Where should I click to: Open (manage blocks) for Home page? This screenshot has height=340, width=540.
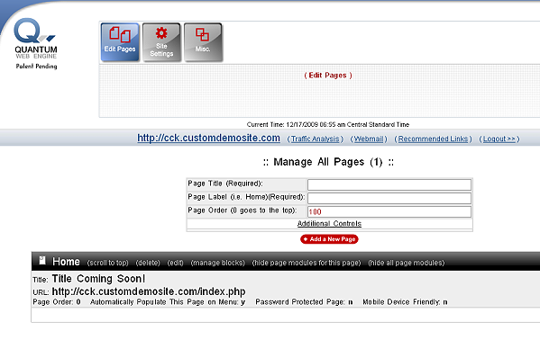217,263
